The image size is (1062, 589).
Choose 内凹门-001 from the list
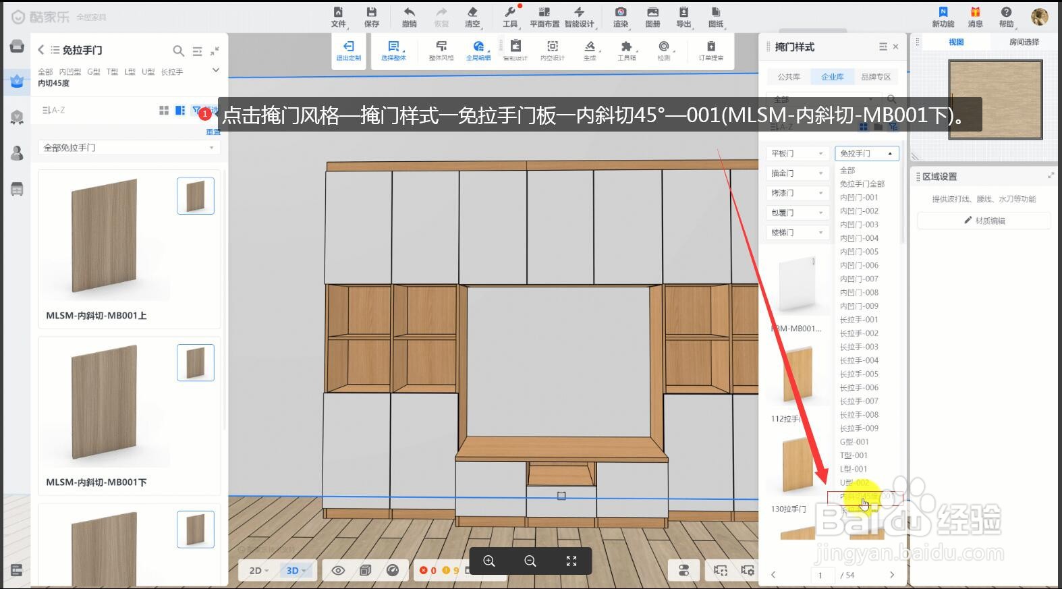[859, 198]
